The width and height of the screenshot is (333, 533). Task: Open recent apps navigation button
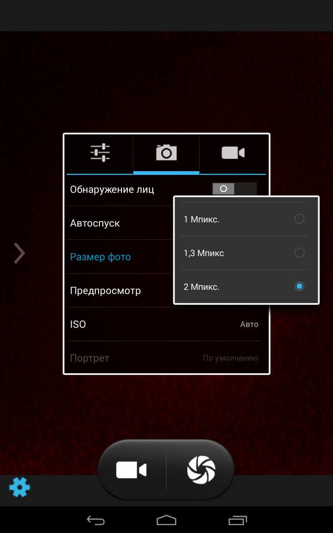click(237, 520)
